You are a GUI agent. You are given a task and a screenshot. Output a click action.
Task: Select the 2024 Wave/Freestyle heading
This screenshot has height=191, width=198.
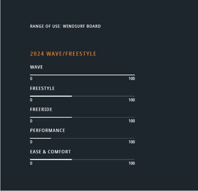[x=63, y=54]
